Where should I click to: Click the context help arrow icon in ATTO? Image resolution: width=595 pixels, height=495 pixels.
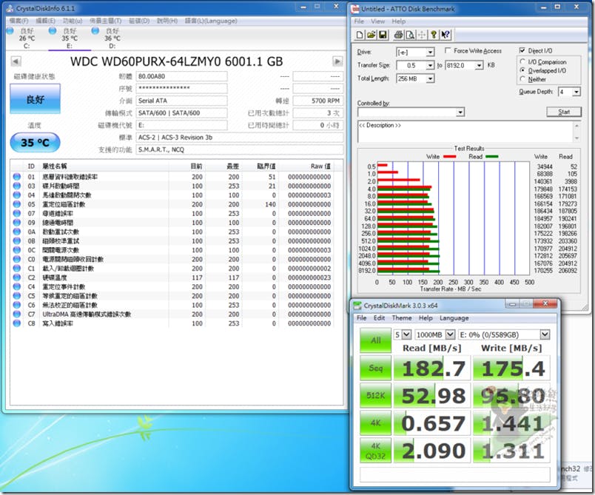(x=446, y=35)
